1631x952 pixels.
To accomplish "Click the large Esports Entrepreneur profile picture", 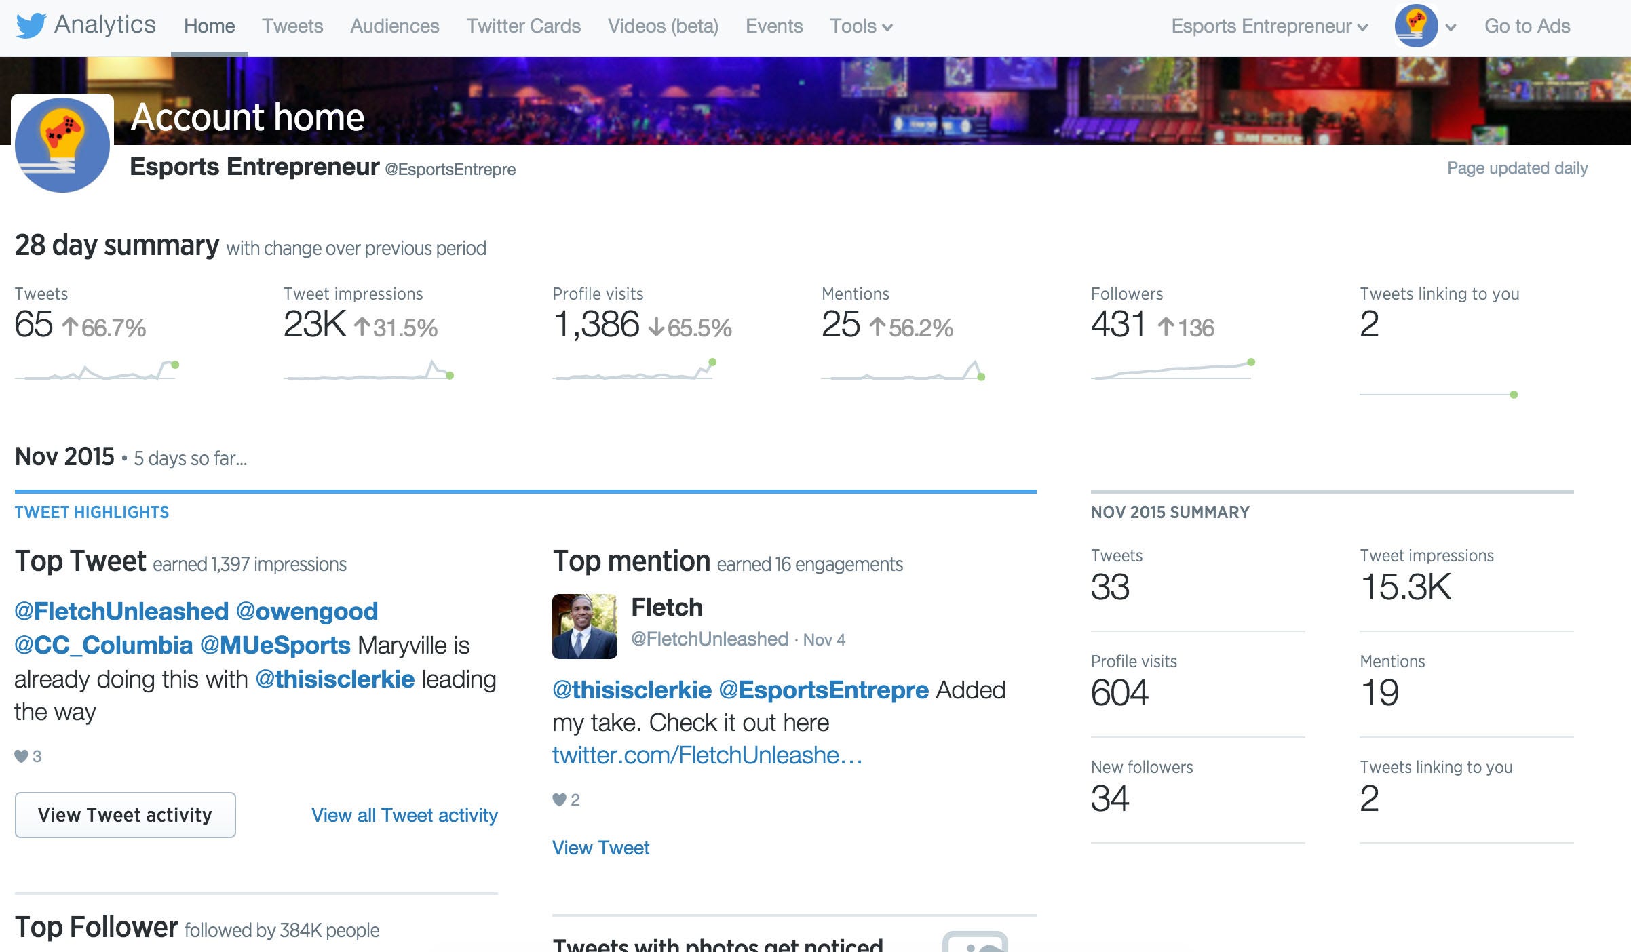I will pos(62,144).
